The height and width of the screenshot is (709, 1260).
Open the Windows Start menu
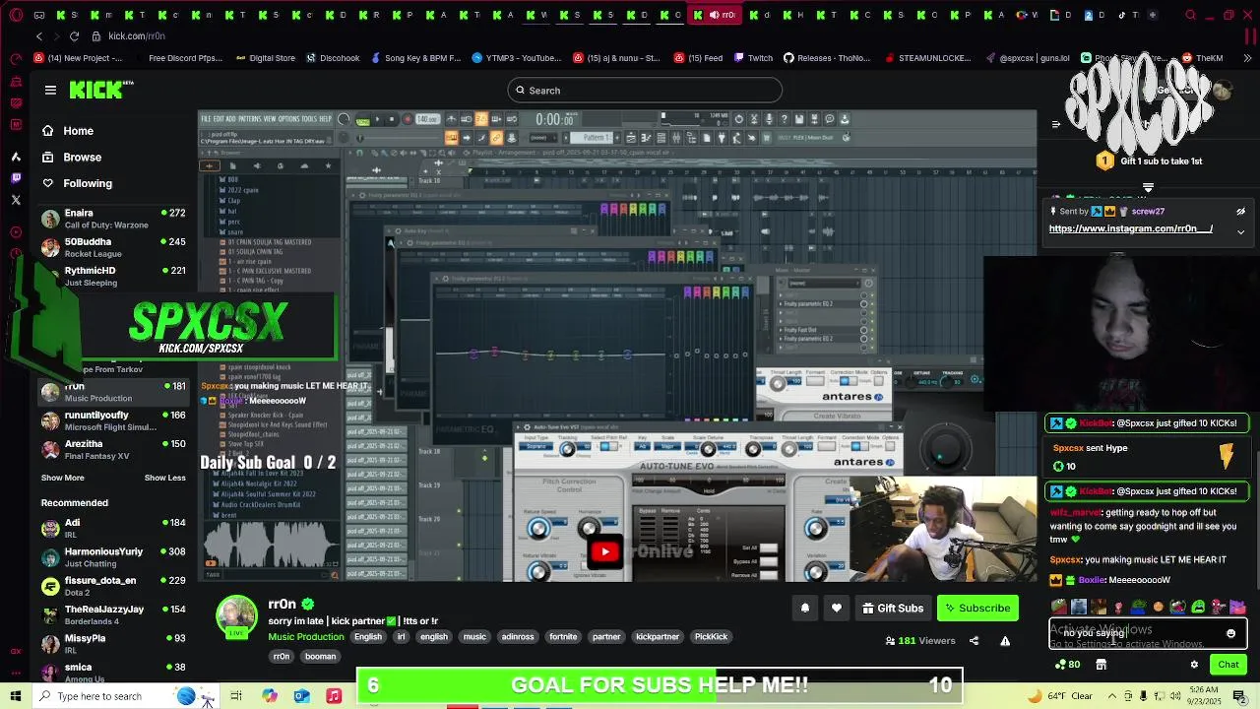coord(16,696)
